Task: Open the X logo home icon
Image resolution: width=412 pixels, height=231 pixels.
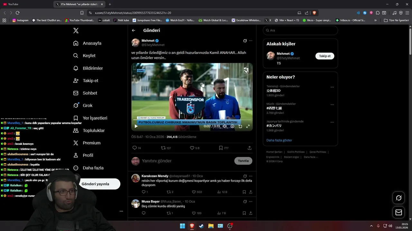Action: pyautogui.click(x=76, y=30)
